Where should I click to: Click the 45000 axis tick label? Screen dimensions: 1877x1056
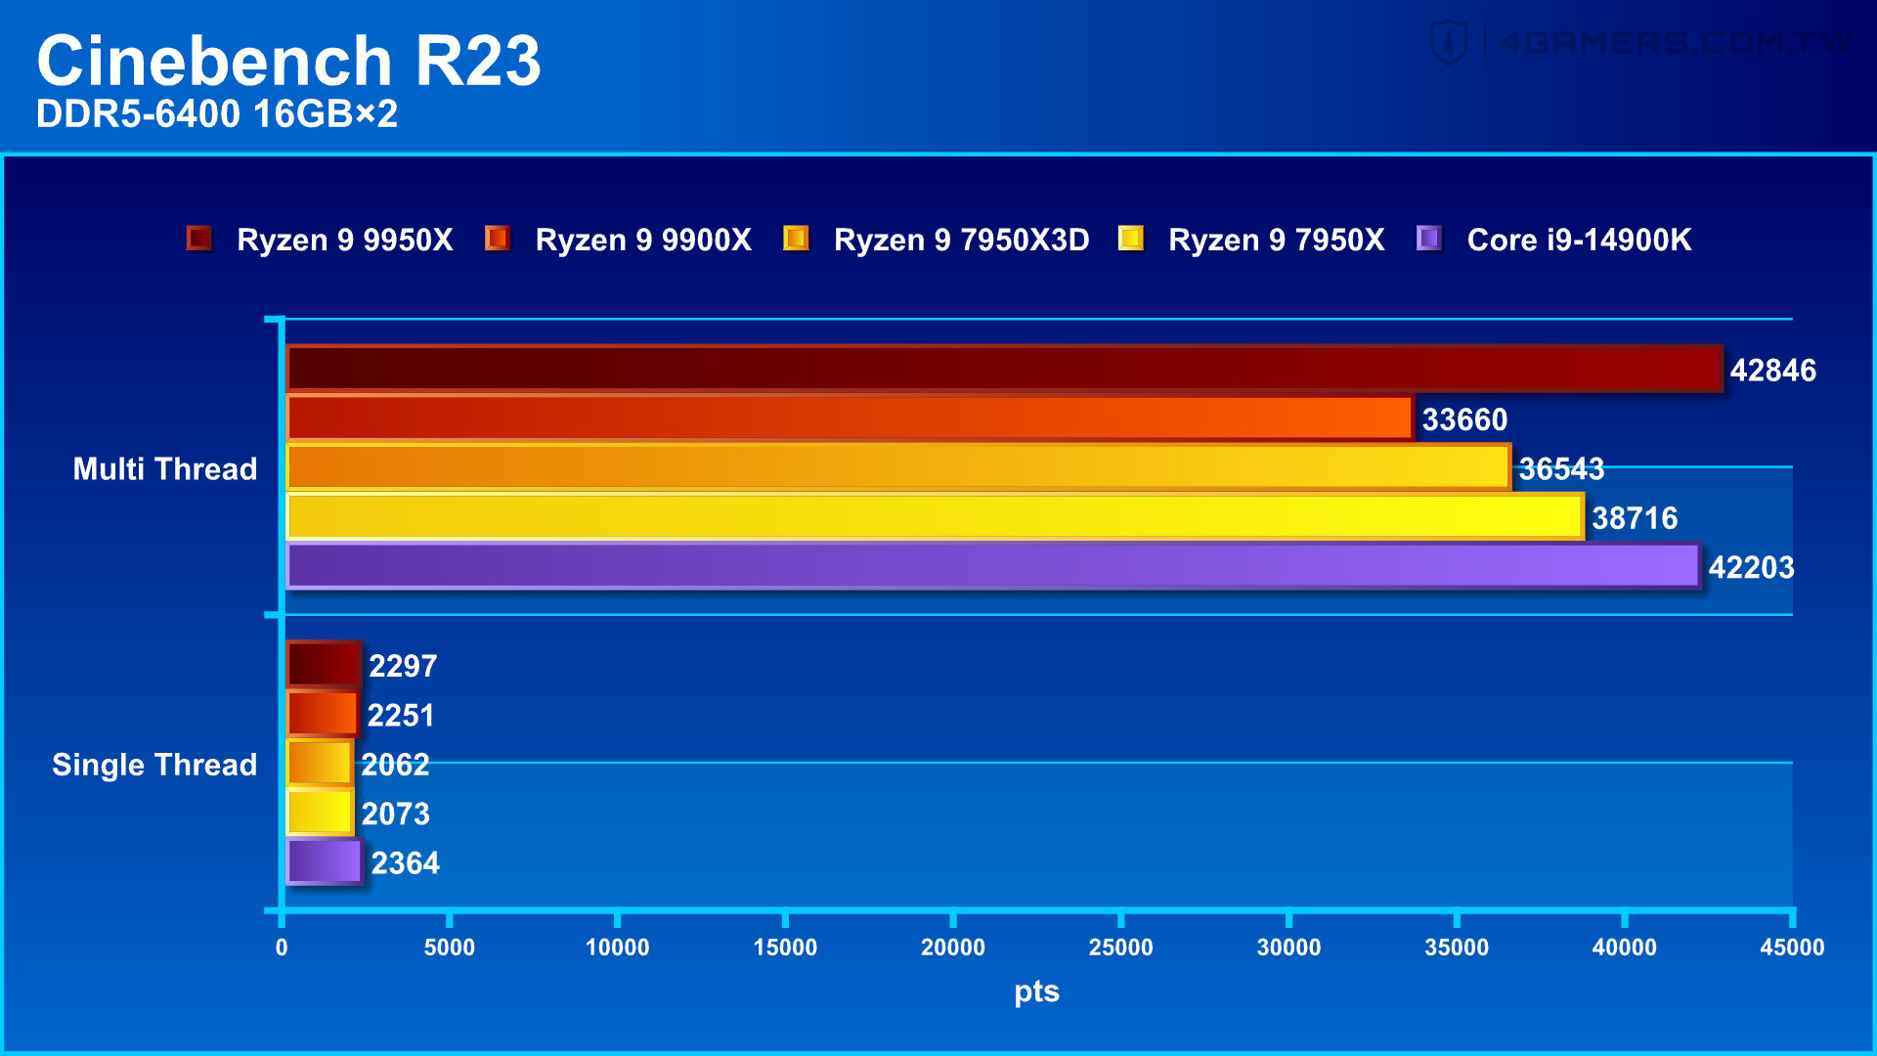pyautogui.click(x=1792, y=947)
